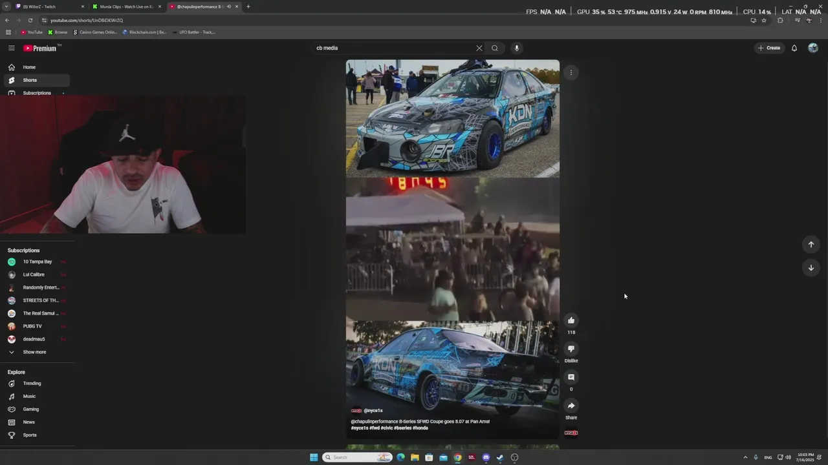Open Randomly Entert... subscription
The width and height of the screenshot is (828, 465).
click(38, 287)
